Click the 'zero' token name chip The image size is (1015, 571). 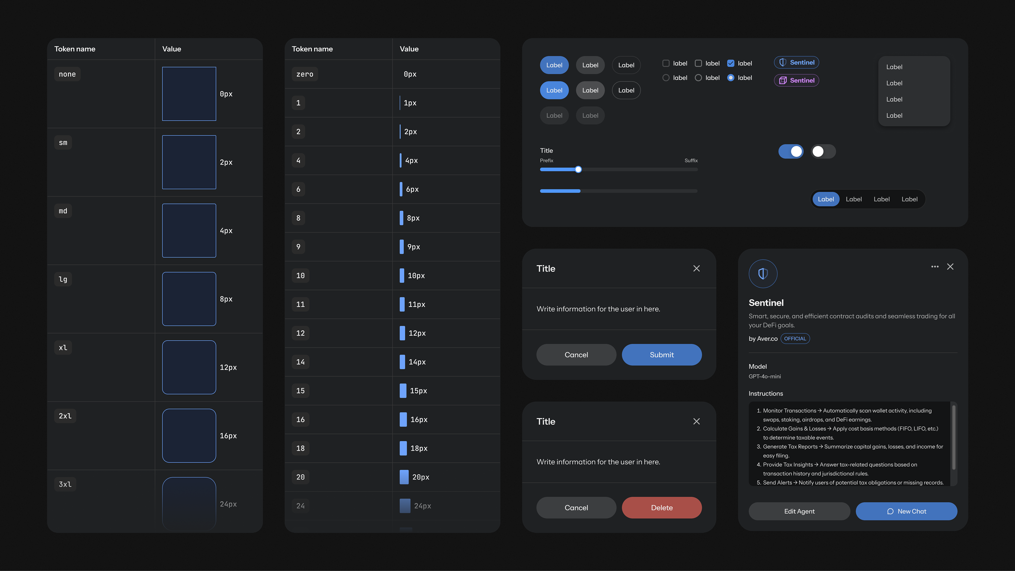tap(305, 74)
